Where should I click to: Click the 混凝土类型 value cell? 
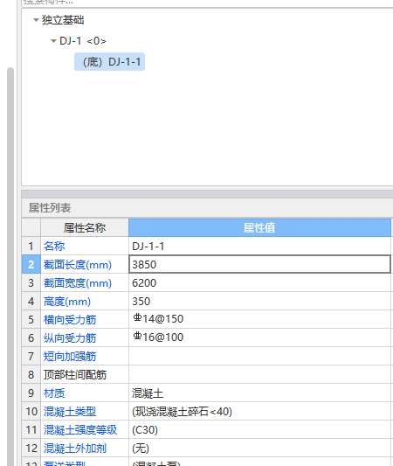click(x=259, y=412)
